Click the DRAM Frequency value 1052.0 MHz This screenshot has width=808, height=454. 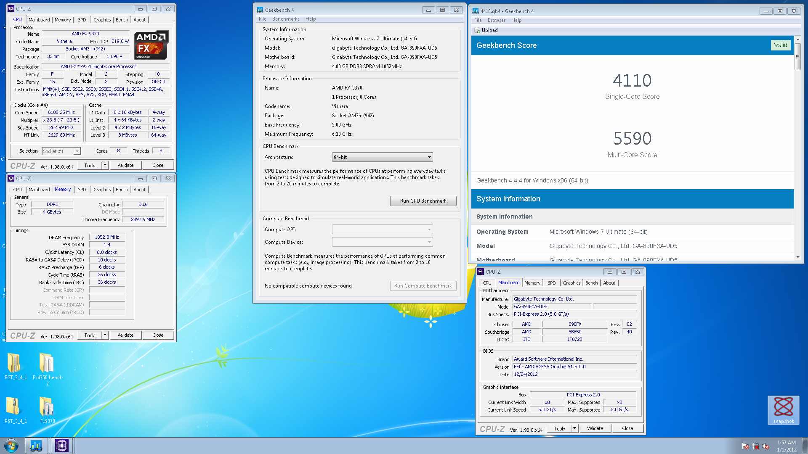click(x=107, y=237)
